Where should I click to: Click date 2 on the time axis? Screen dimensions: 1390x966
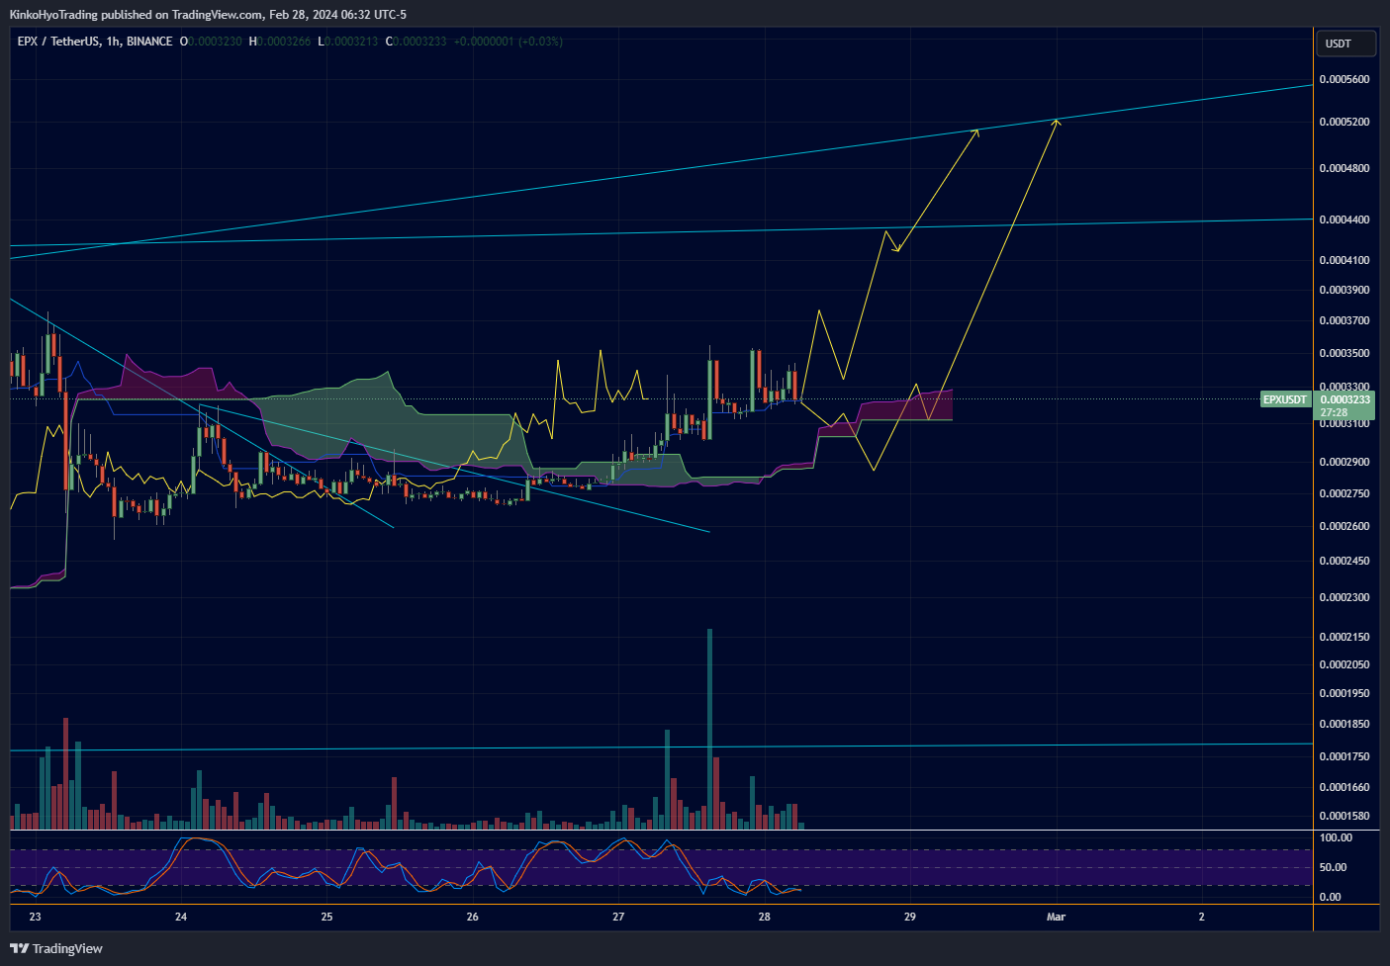(1202, 917)
